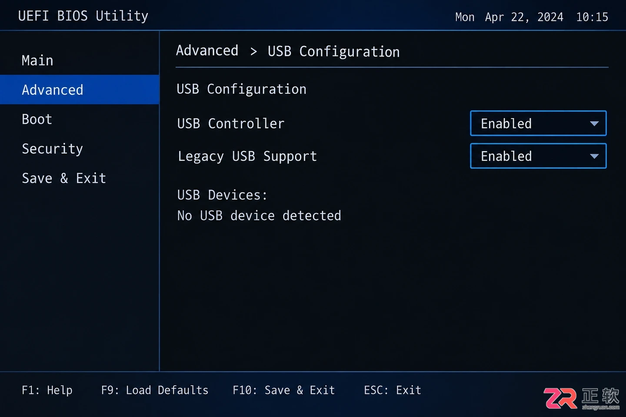This screenshot has width=626, height=417.
Task: Expand the Legacy USB Support dropdown
Action: (538, 156)
